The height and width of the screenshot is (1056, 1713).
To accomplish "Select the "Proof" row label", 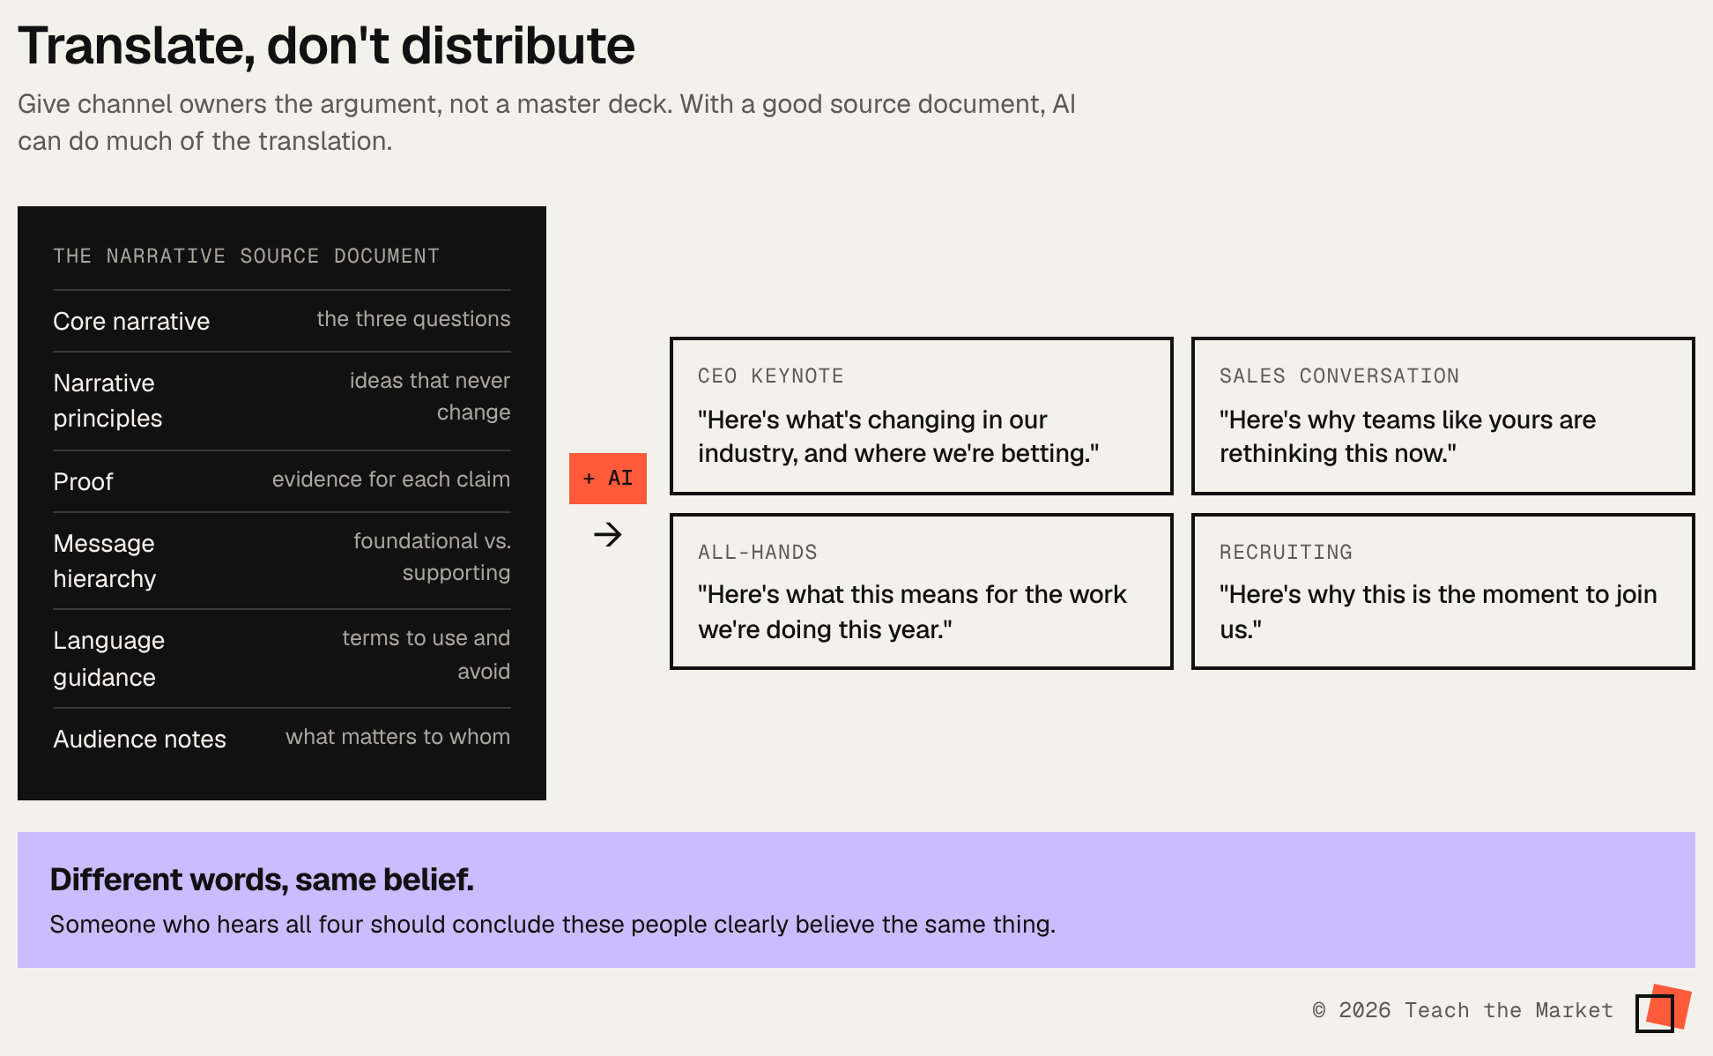I will point(83,481).
